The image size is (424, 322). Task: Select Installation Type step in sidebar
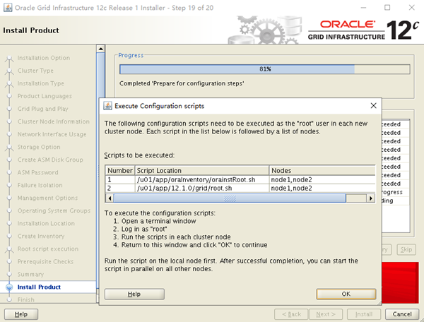(x=40, y=83)
